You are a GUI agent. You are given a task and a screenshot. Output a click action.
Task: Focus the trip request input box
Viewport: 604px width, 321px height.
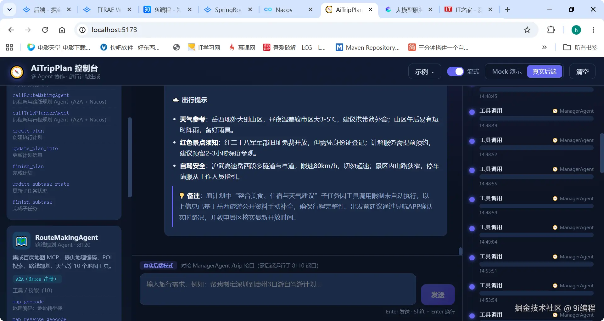coord(278,289)
